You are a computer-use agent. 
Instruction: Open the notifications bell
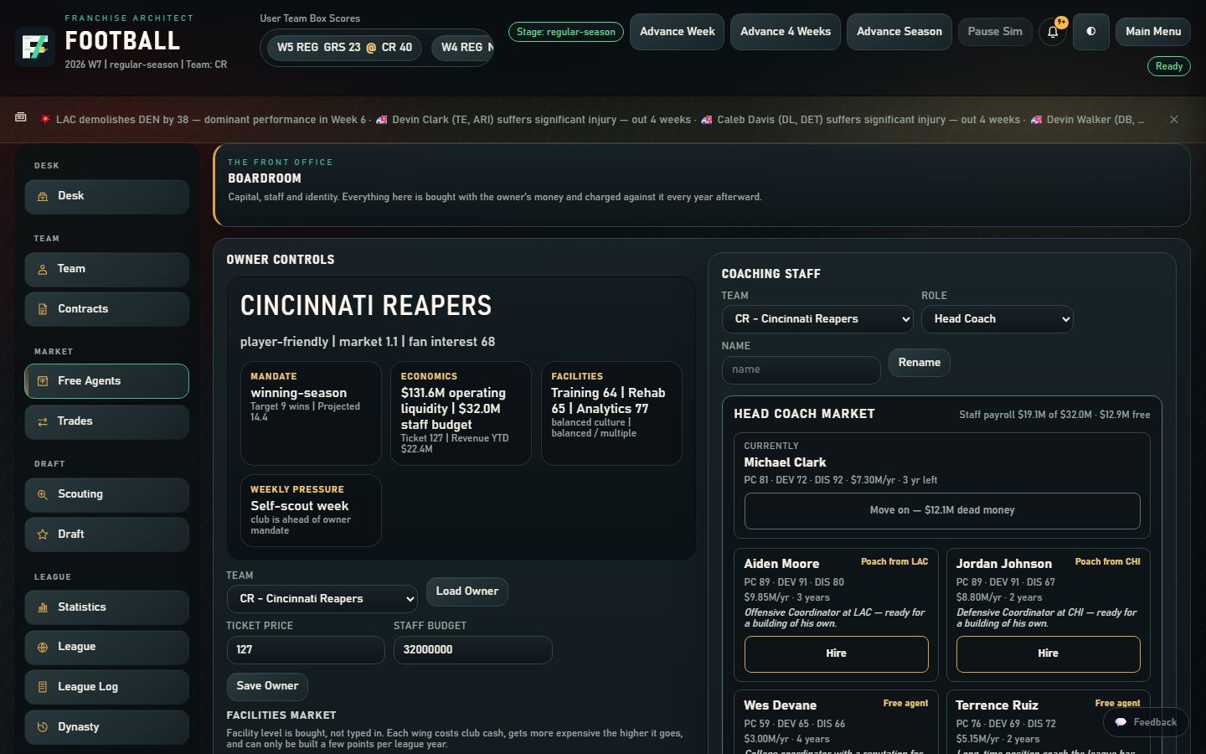tap(1053, 32)
